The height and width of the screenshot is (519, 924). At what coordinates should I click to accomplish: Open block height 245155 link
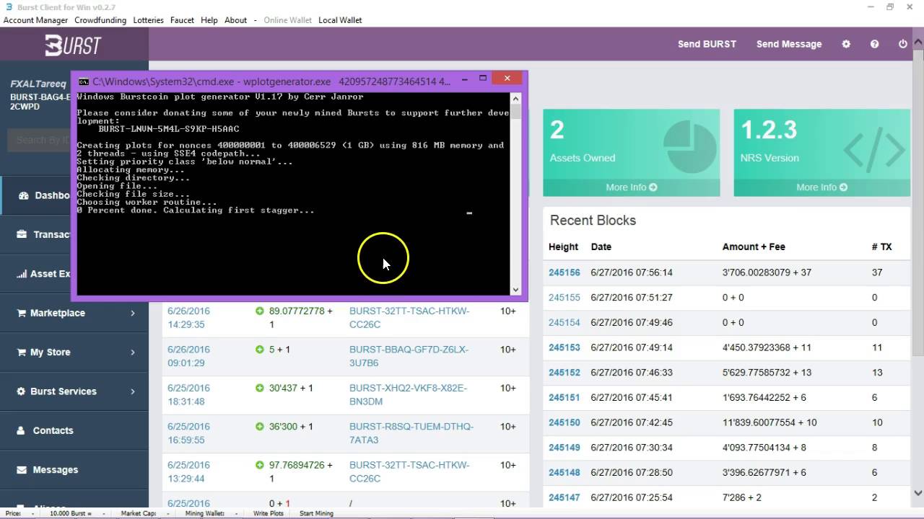565,297
